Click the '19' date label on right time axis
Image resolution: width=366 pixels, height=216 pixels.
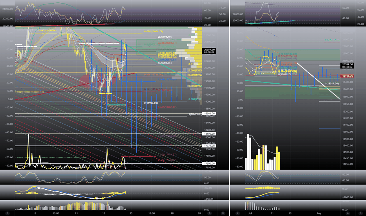[290, 213]
